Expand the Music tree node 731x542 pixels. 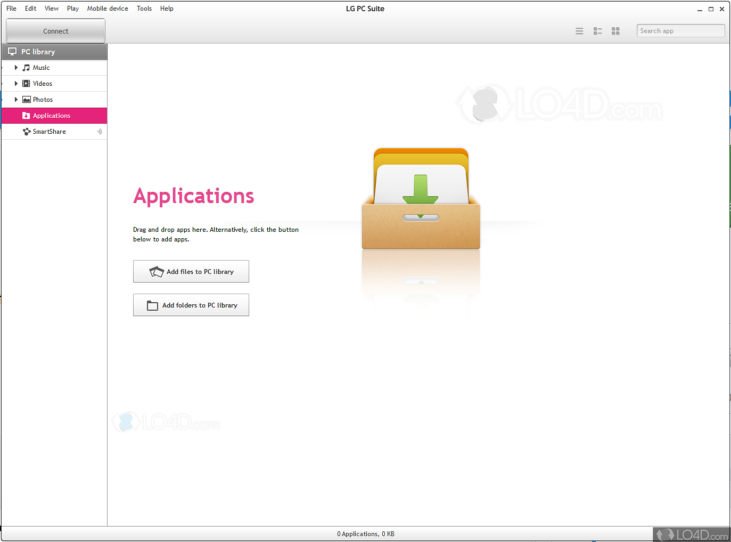[x=16, y=68]
